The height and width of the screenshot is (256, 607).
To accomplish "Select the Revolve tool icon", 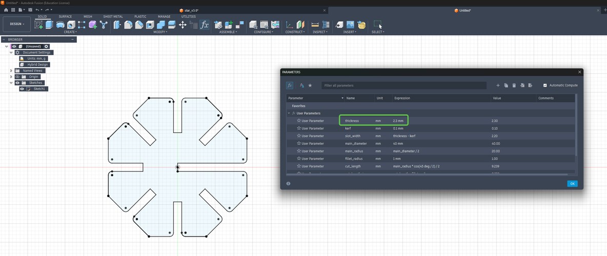I will pyautogui.click(x=60, y=25).
